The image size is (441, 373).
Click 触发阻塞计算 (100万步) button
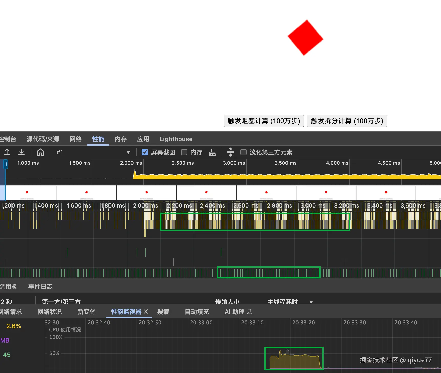click(x=264, y=121)
